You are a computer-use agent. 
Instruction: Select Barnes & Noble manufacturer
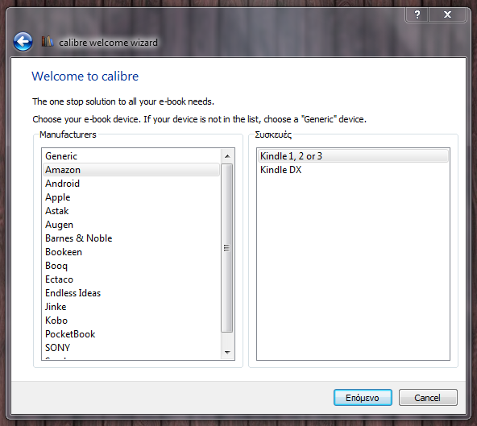coord(131,238)
